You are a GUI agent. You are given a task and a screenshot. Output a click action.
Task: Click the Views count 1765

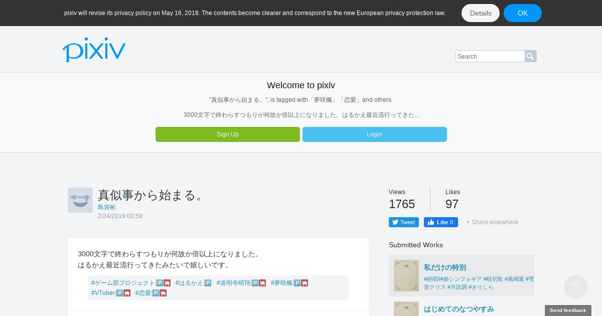click(x=402, y=204)
